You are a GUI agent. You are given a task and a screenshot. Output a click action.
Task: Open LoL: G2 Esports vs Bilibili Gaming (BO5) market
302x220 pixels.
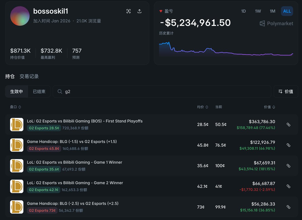(85, 121)
